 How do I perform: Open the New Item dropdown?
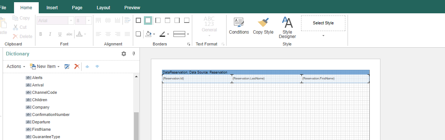[45, 66]
